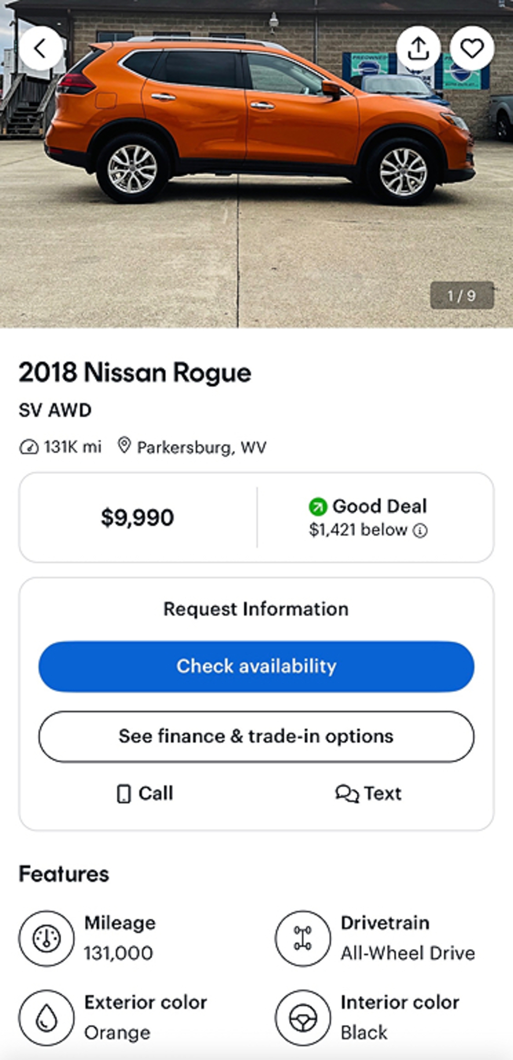
Task: Save the listing with the heart icon
Action: point(471,49)
